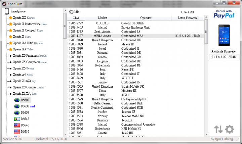Open settings with the gear icon

click(x=230, y=129)
